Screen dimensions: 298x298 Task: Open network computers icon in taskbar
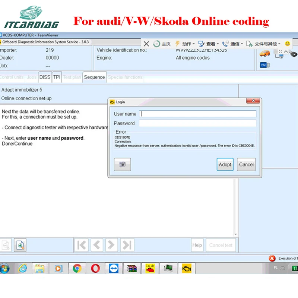click(x=168, y=269)
